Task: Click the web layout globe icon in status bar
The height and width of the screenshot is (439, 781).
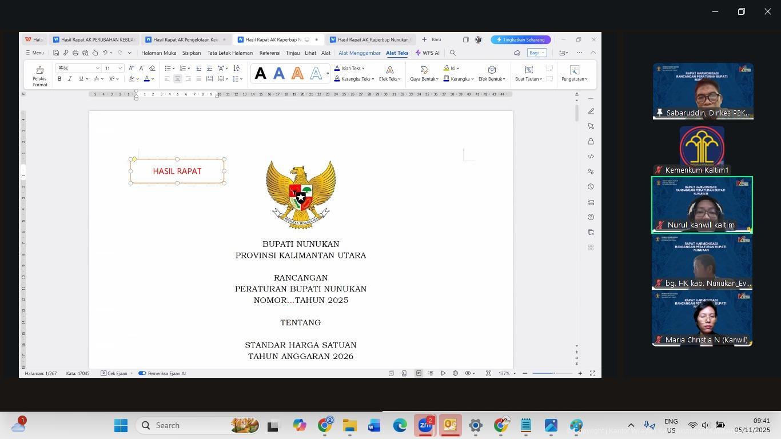Action: click(x=455, y=373)
